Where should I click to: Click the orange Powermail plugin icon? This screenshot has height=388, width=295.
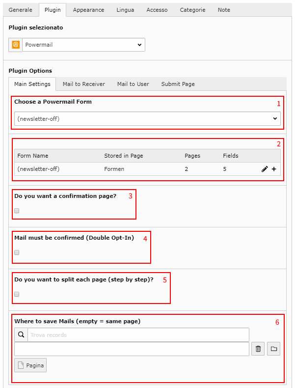point(16,45)
